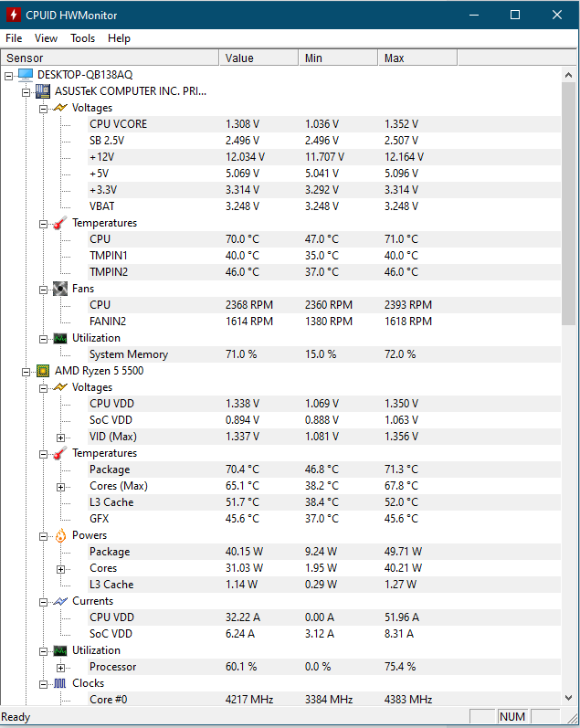
Task: Click the Powers flame icon
Action: (x=60, y=536)
